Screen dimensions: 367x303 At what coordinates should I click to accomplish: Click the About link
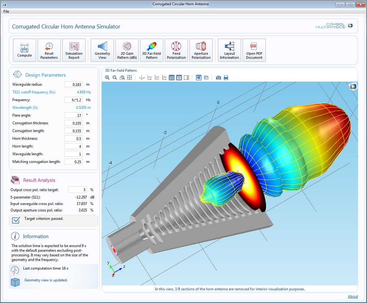click(353, 297)
